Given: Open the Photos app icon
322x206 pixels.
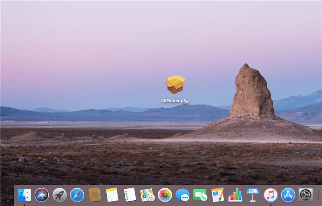Looking at the screenshot, I should [165, 195].
